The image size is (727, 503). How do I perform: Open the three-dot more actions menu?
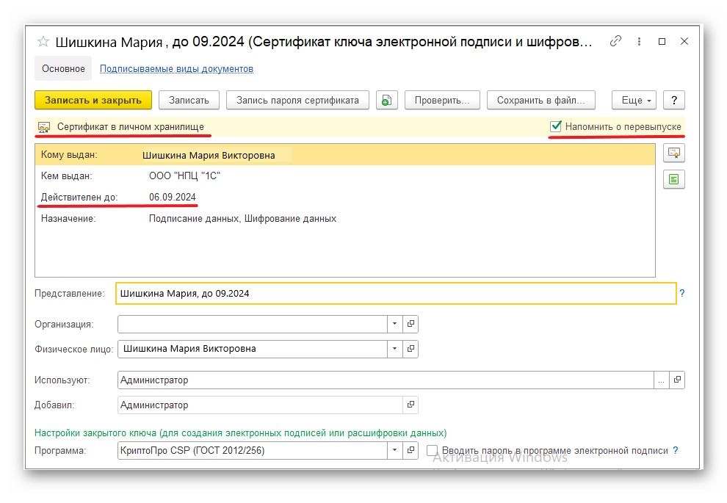639,41
